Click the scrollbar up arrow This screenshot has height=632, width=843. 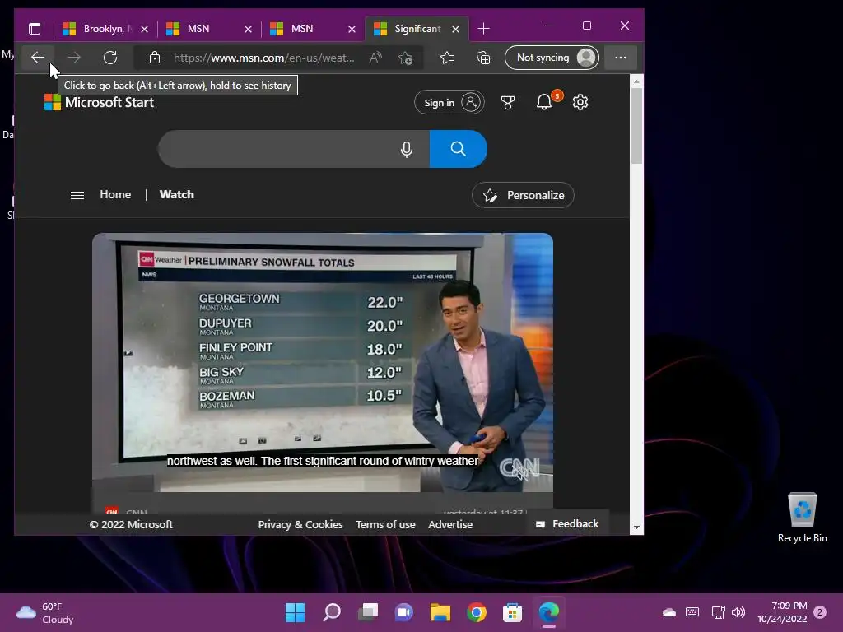[x=636, y=81]
